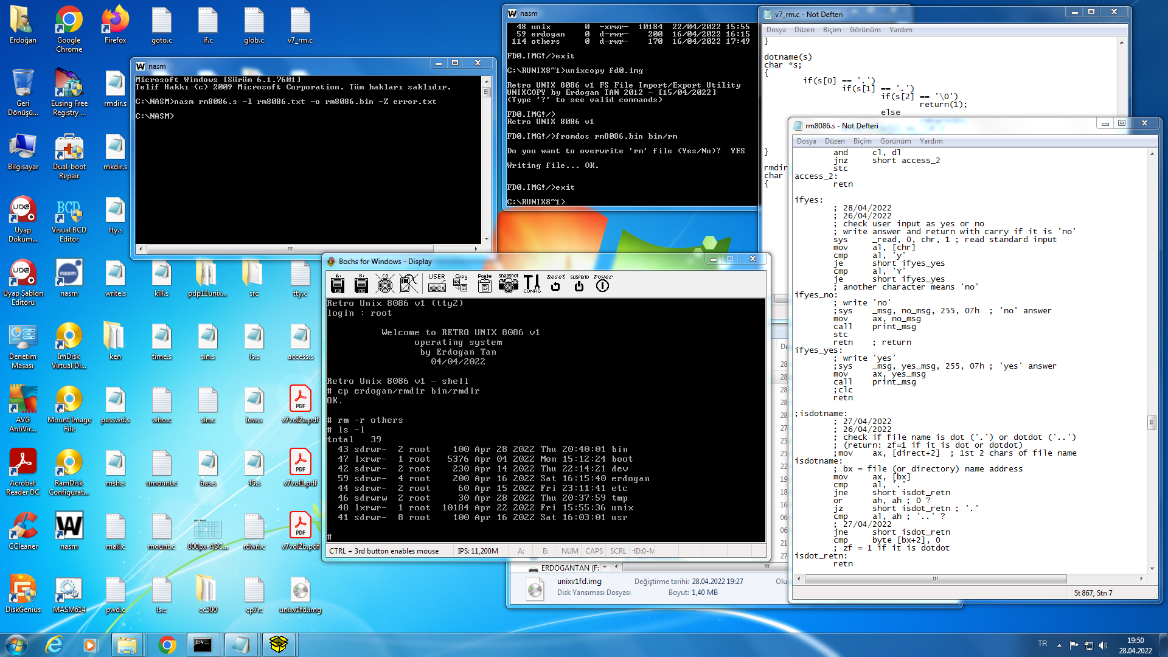
Task: Click the Paste clipboard icon in Bochs
Action: point(484,283)
